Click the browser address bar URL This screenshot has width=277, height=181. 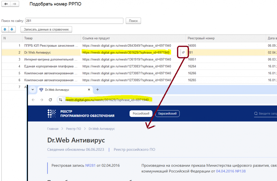click(107, 100)
